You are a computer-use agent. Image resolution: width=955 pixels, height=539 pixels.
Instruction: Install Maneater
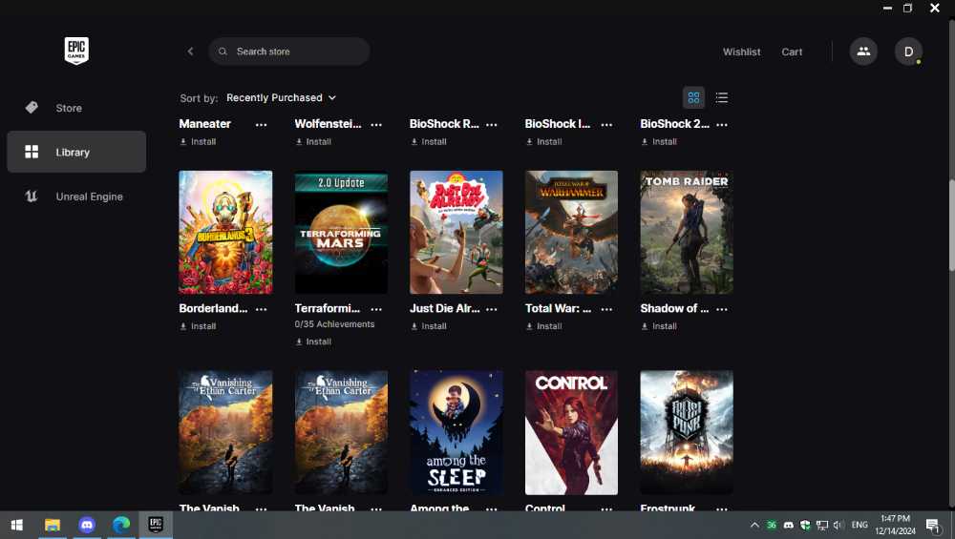[198, 141]
